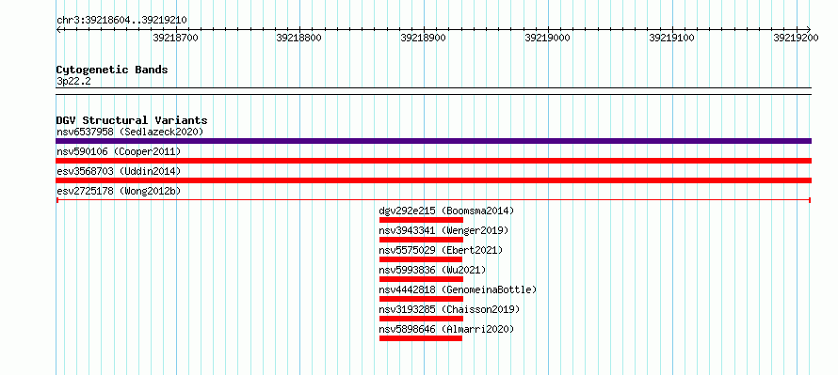Click the red bar under nsv5993836
The height and width of the screenshot is (375, 838).
pyautogui.click(x=421, y=279)
